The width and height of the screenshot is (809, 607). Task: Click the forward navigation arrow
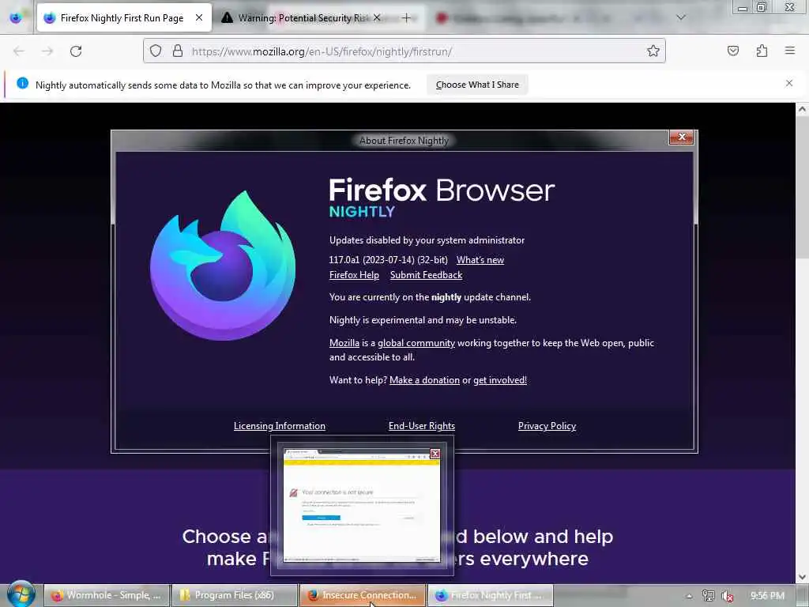[x=47, y=51]
